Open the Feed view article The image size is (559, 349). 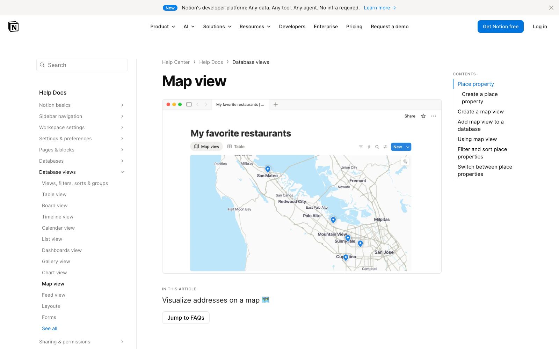pos(53,295)
